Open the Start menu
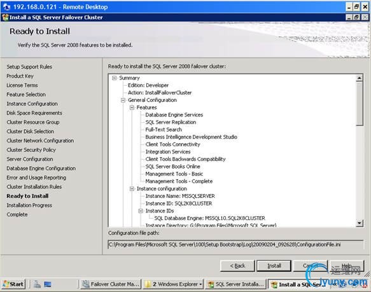Screen dimensions: 371x292 pos(14,284)
